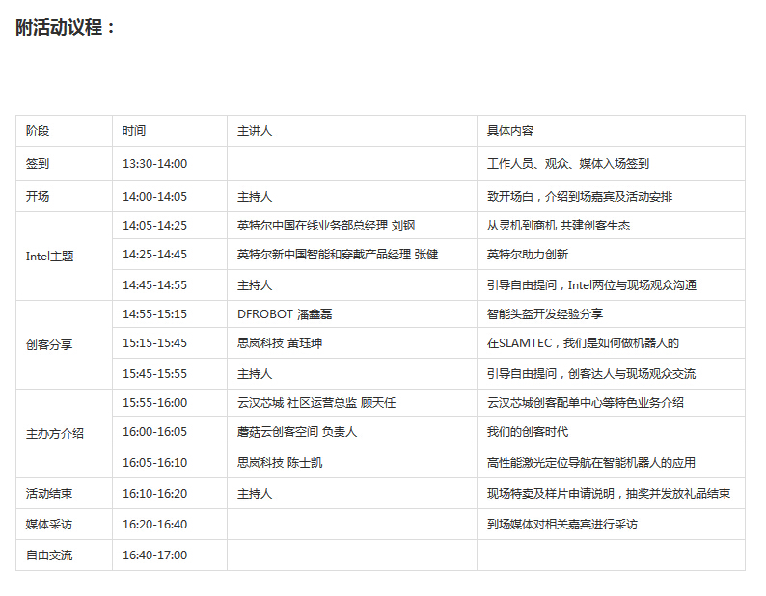766x596 pixels.
Task: Click the 主办方介绍 stage cell
Action: (x=55, y=433)
